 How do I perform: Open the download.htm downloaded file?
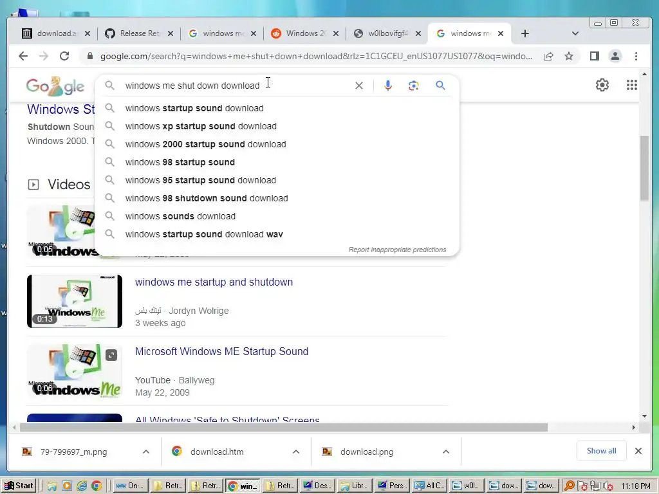[x=216, y=452]
